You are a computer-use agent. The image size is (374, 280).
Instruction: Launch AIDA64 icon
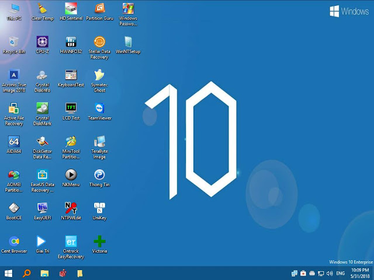click(14, 145)
